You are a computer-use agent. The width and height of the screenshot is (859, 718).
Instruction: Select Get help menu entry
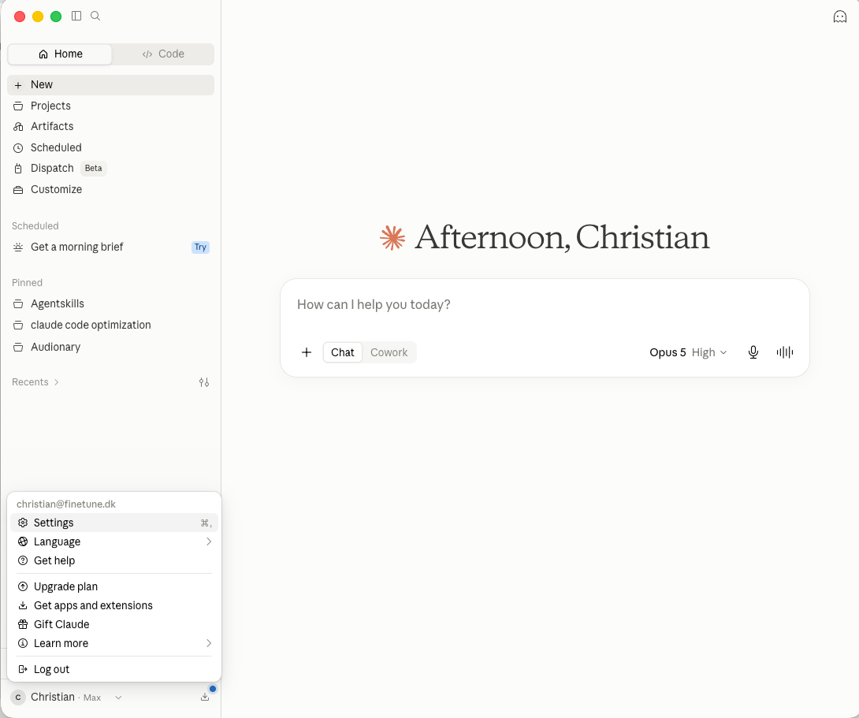tap(114, 561)
